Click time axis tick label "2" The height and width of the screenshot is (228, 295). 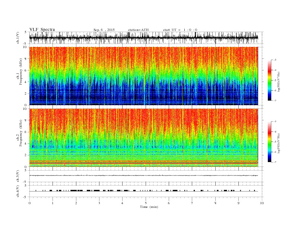pyautogui.click(x=76, y=203)
